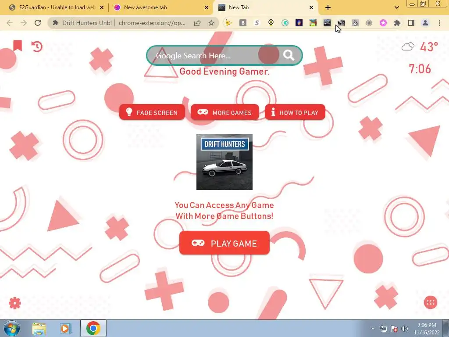449x337 pixels.
Task: Click the Chrome taskbar button
Action: coord(93,328)
